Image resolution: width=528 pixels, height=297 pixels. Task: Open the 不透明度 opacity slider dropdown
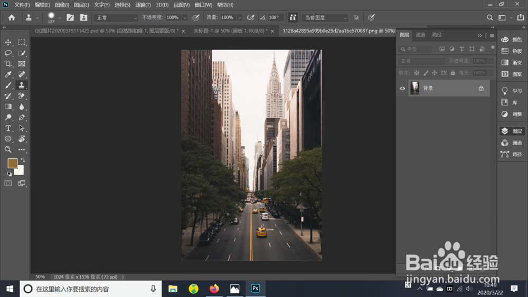tap(184, 18)
